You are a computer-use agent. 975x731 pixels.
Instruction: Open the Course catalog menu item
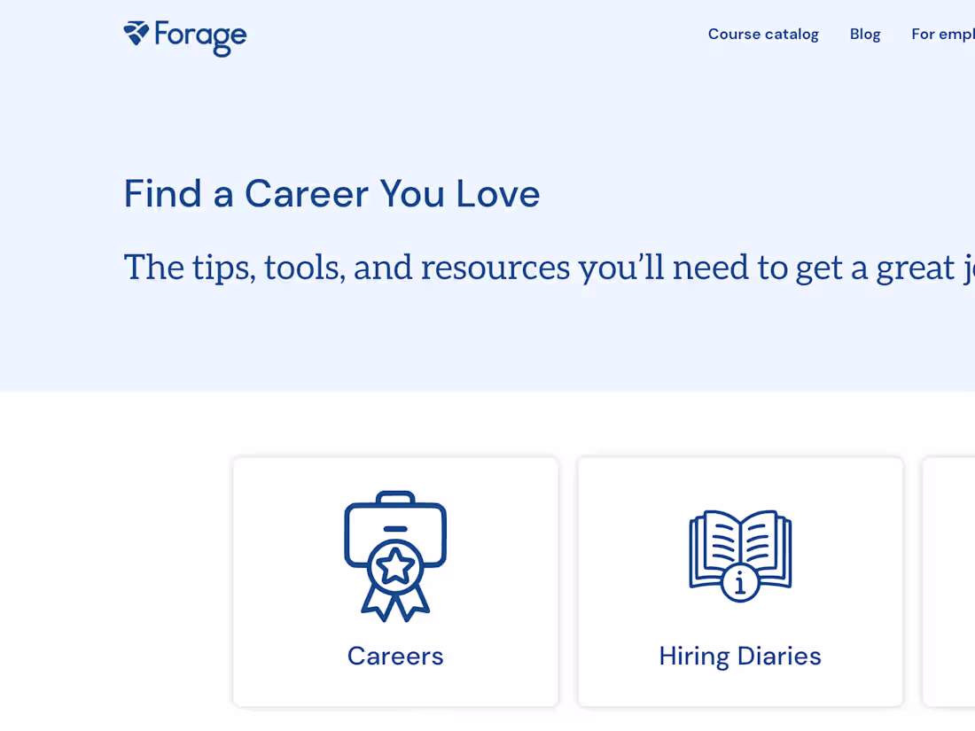(x=762, y=34)
